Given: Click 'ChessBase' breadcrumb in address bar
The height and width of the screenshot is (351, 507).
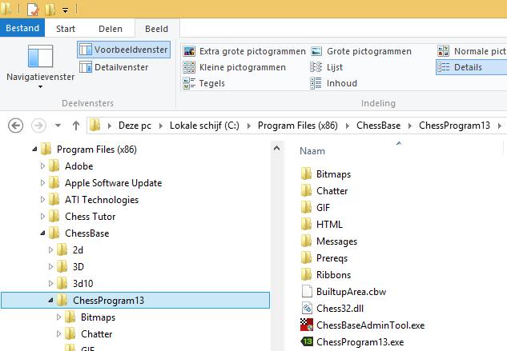Looking at the screenshot, I should point(378,126).
